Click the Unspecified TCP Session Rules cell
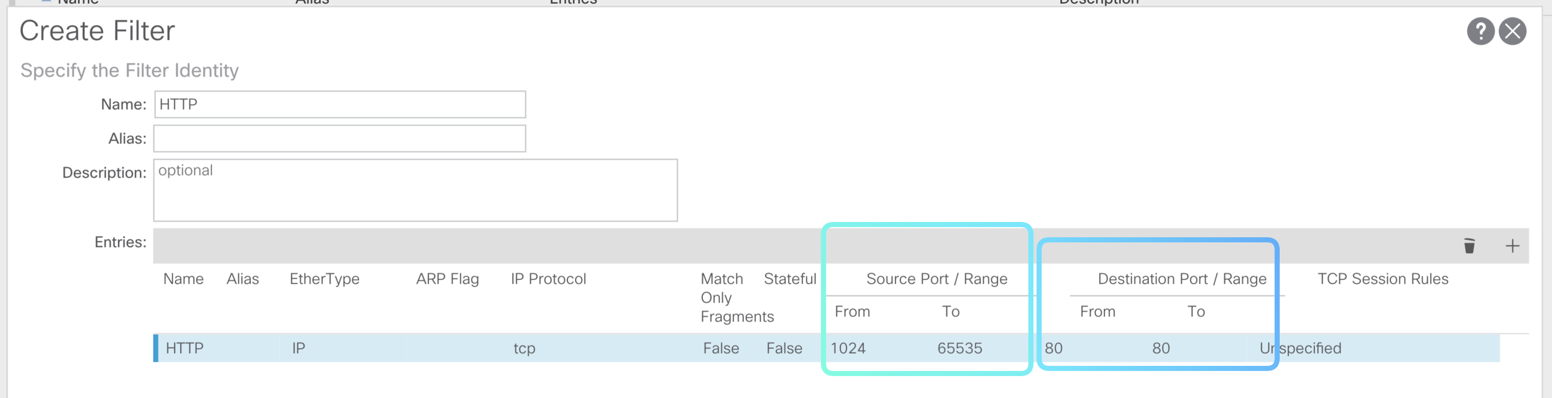This screenshot has width=1552, height=398. [x=1300, y=348]
